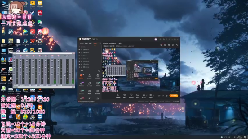Select the active orange scene tab
This screenshot has height=139, width=248.
[x=95, y=44]
